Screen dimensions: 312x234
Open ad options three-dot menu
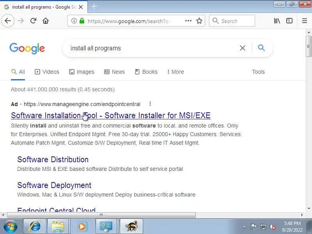pos(150,104)
